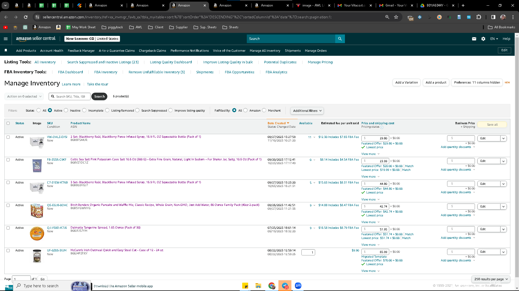Open the EN language dropdown
This screenshot has height=291, width=519.
[x=494, y=39]
